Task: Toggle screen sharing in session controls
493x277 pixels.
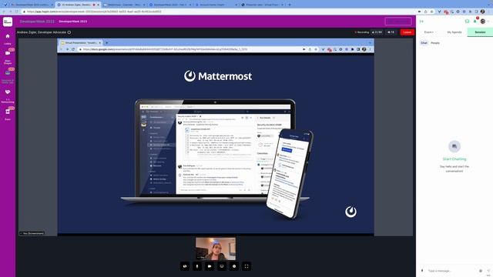Action: (x=222, y=266)
